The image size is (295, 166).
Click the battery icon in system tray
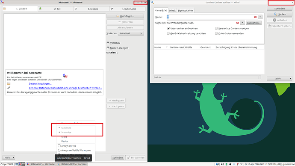tap(226, 164)
